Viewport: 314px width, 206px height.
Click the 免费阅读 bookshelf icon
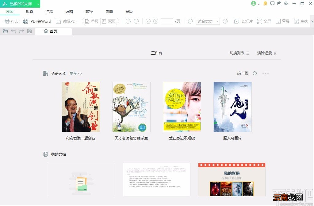point(46,73)
